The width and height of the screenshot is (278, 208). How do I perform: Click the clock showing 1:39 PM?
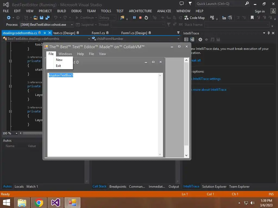pyautogui.click(x=266, y=201)
